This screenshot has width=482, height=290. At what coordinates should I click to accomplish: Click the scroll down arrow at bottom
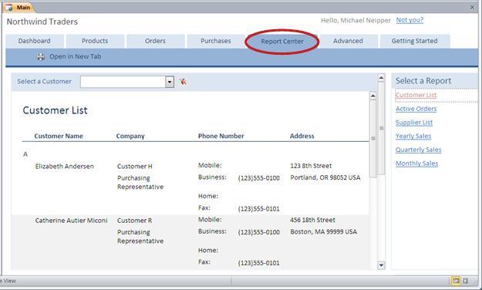[x=381, y=265]
